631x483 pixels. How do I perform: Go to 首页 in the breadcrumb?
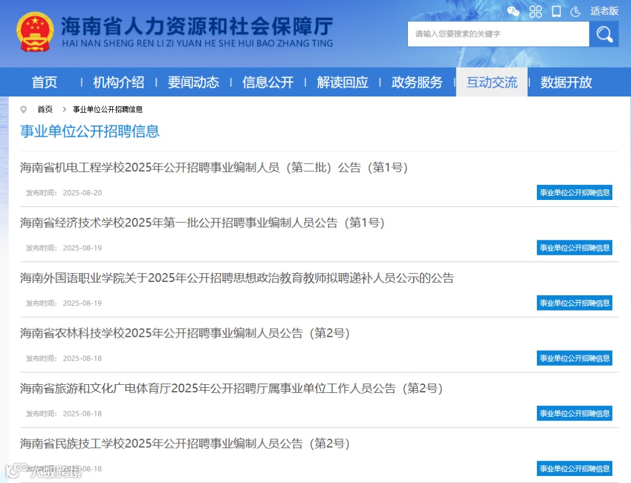[44, 109]
